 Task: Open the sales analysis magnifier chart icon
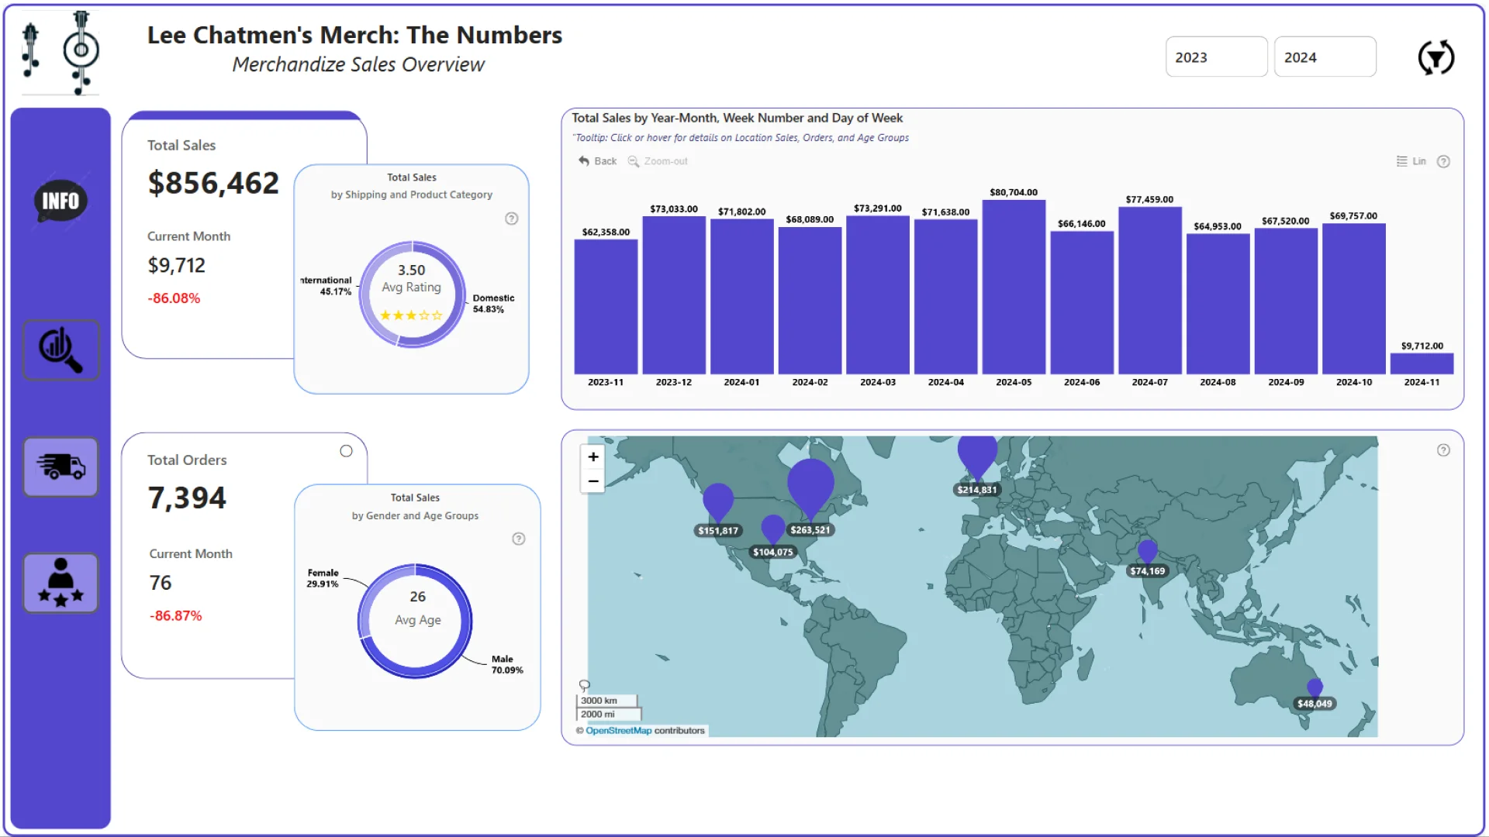[60, 350]
